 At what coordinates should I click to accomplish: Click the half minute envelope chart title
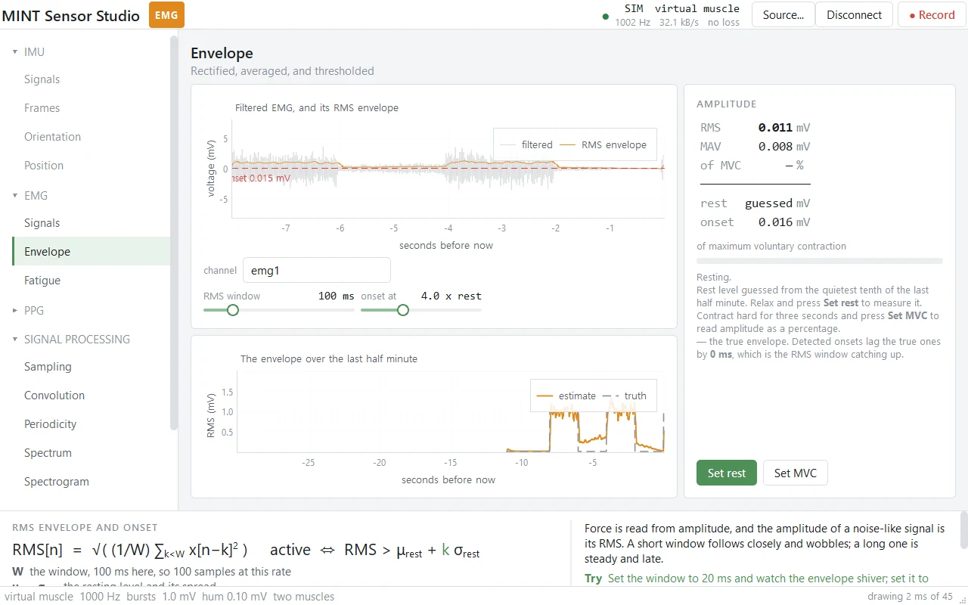(x=329, y=359)
